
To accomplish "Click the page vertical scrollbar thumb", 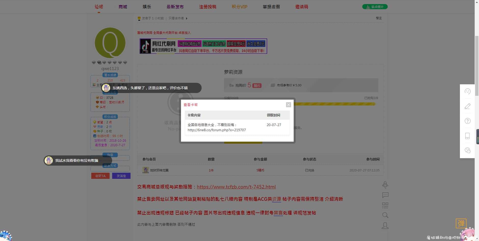I will [477, 66].
